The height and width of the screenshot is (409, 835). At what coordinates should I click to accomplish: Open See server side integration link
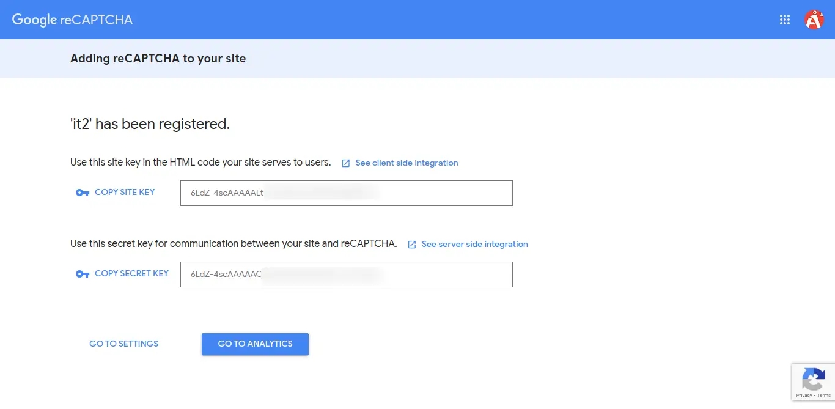[474, 244]
